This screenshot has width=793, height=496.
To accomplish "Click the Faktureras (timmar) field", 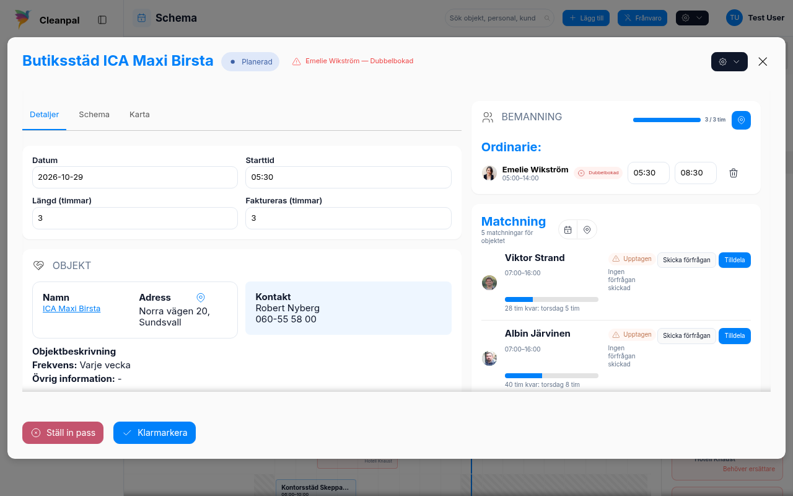I will (x=348, y=218).
